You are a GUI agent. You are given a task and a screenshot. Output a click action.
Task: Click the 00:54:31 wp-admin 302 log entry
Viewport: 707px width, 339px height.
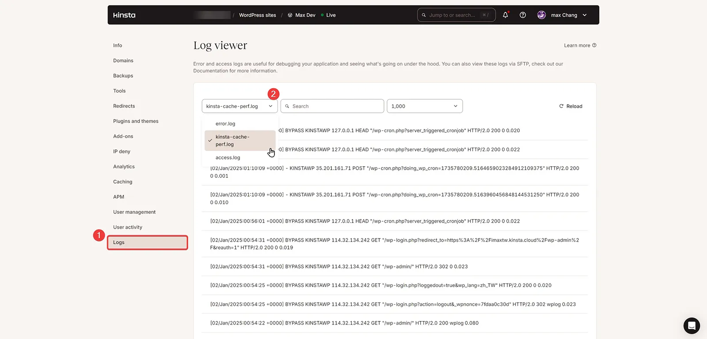pyautogui.click(x=395, y=267)
